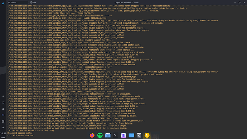Click the 'Merging pipeline libraries took 0.310 ms' line
This screenshot has width=247, height=139.
click(73, 106)
